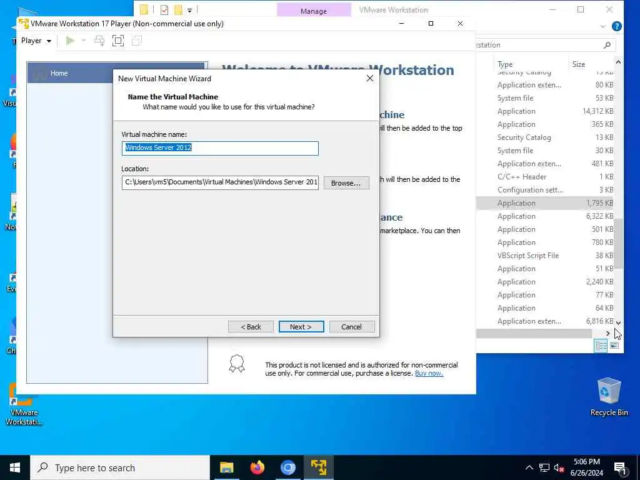
Task: Click the muted speaker volume tray icon
Action: click(x=559, y=467)
